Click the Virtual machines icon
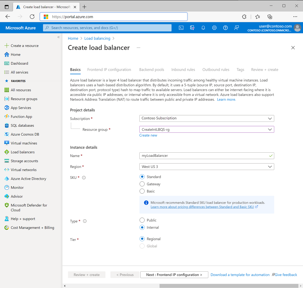303x288 pixels. tap(7, 143)
